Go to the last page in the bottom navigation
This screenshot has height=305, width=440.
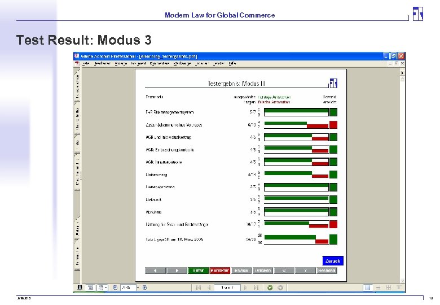(x=256, y=287)
